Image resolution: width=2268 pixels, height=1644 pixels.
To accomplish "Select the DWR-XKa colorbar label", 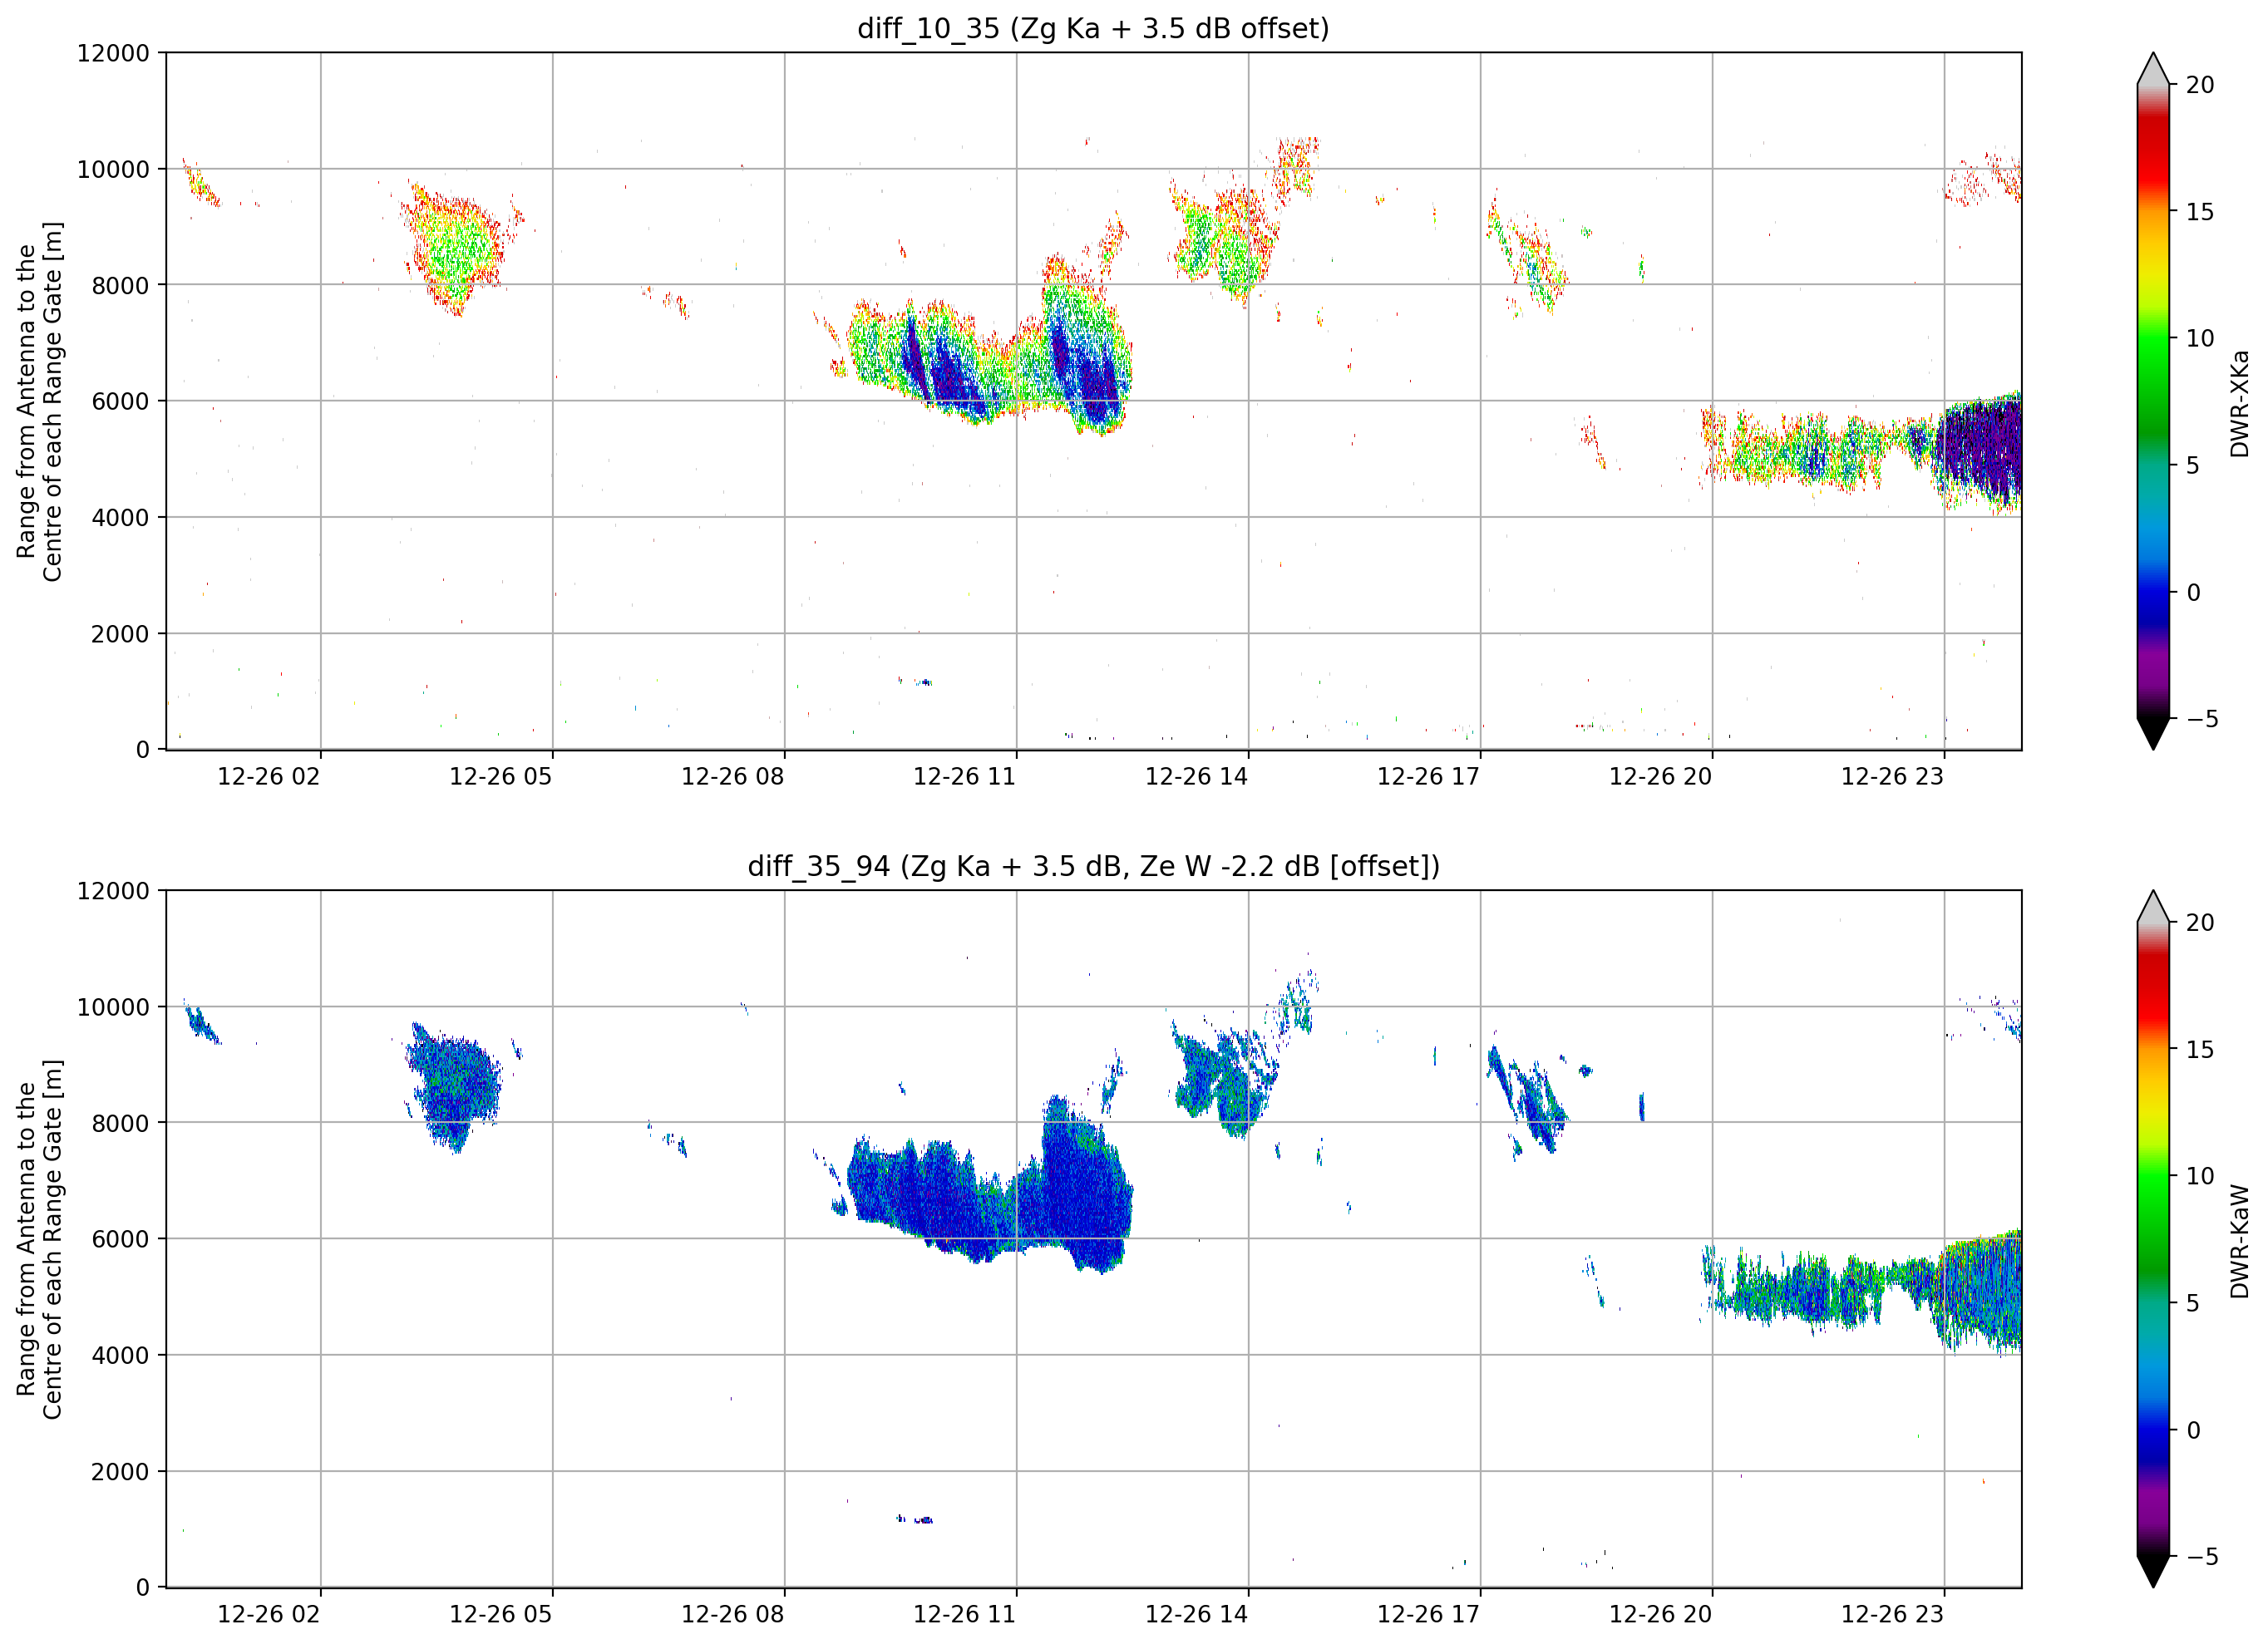I will [2239, 403].
